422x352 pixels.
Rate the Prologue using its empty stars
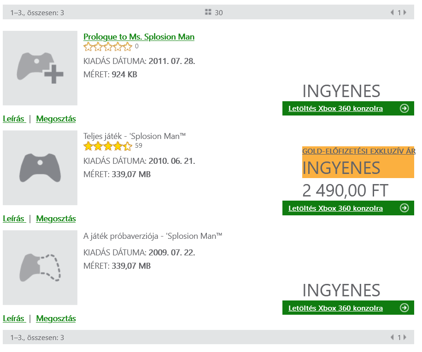[x=108, y=47]
